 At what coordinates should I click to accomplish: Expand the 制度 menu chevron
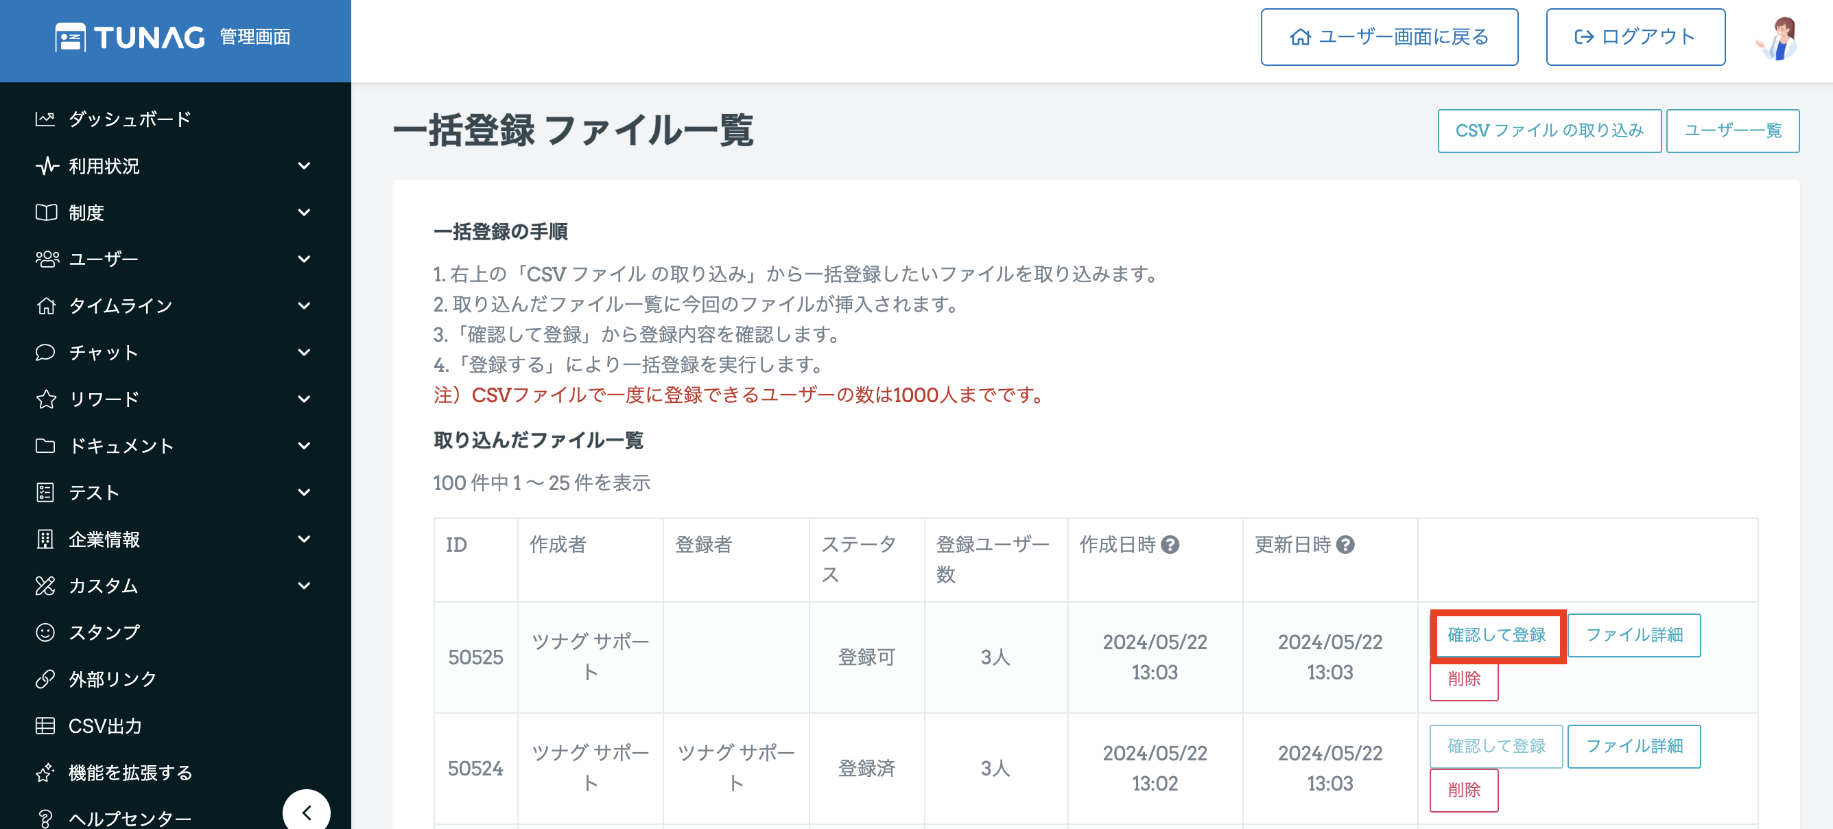point(304,212)
